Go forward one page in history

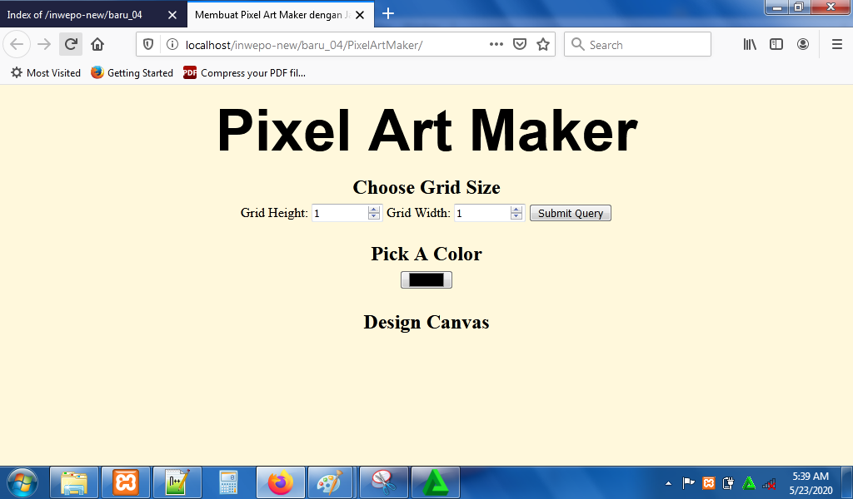pyautogui.click(x=44, y=45)
